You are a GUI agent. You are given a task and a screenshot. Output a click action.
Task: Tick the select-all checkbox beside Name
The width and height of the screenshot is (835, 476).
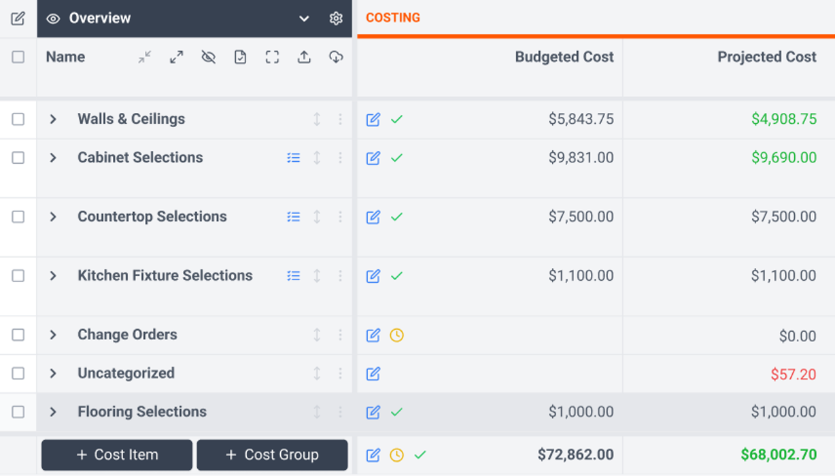pyautogui.click(x=18, y=57)
